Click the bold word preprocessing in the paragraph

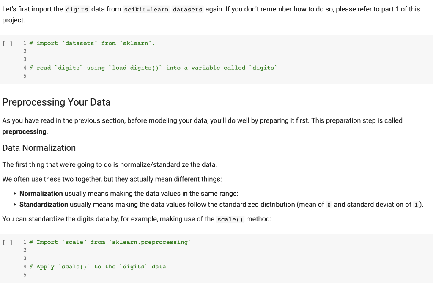coord(24,131)
